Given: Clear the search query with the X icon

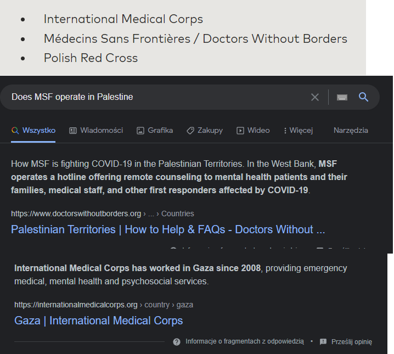Looking at the screenshot, I should (x=315, y=97).
